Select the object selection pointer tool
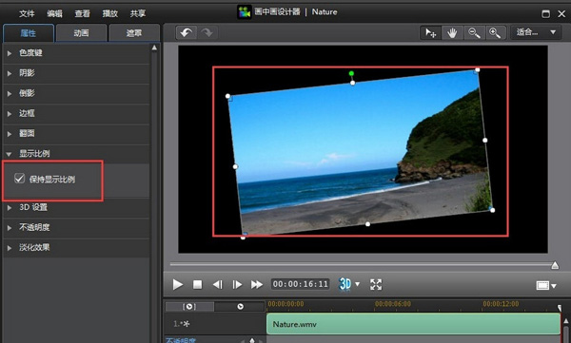 431,32
